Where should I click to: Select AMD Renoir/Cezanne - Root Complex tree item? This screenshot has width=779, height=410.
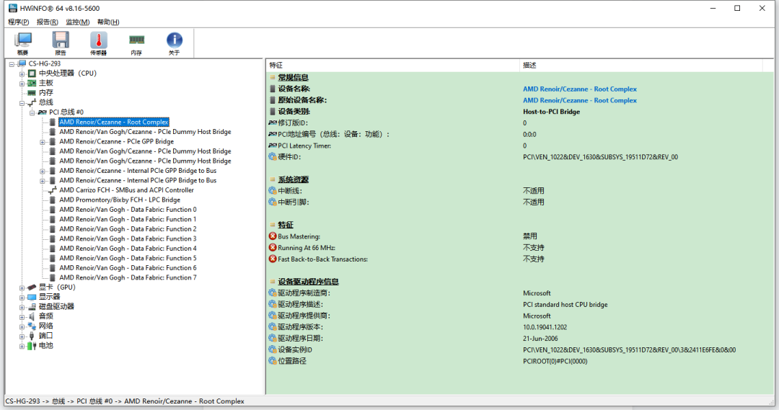click(114, 122)
